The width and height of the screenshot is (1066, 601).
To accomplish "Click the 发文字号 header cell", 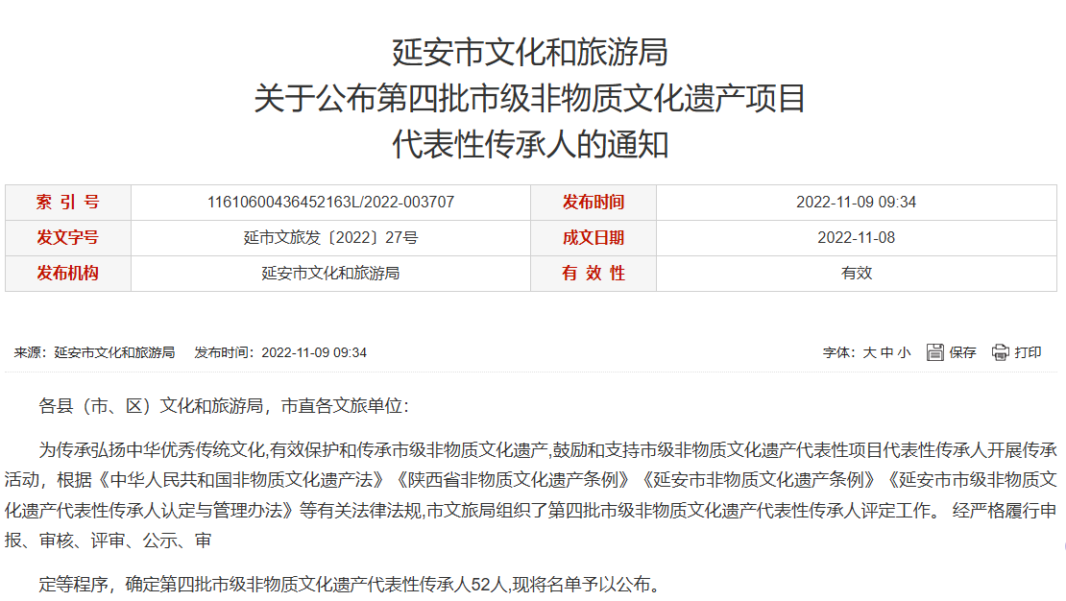I will click(x=68, y=237).
